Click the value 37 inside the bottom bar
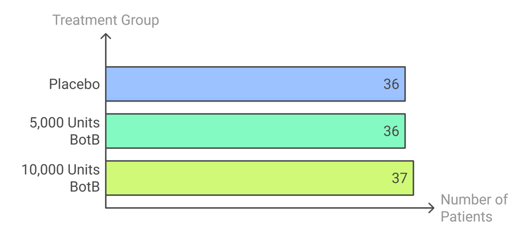 pyautogui.click(x=399, y=178)
